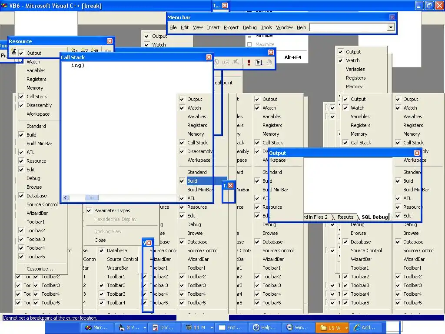Open the Tools menu in Menu bar

click(266, 27)
